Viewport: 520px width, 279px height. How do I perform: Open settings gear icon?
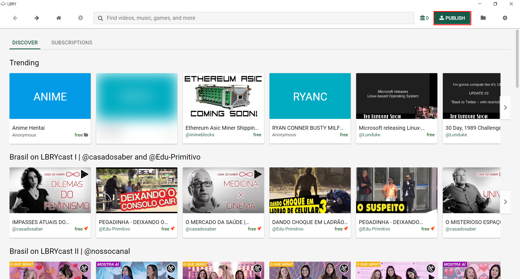[x=505, y=18]
